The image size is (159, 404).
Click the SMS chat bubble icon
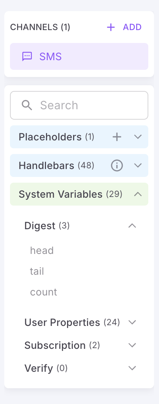pos(27,57)
